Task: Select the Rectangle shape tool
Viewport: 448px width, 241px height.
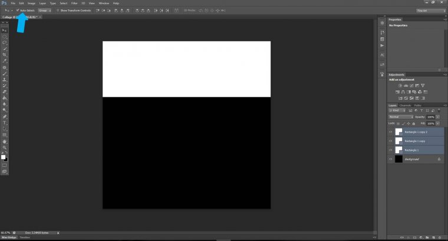Action: pos(4,135)
